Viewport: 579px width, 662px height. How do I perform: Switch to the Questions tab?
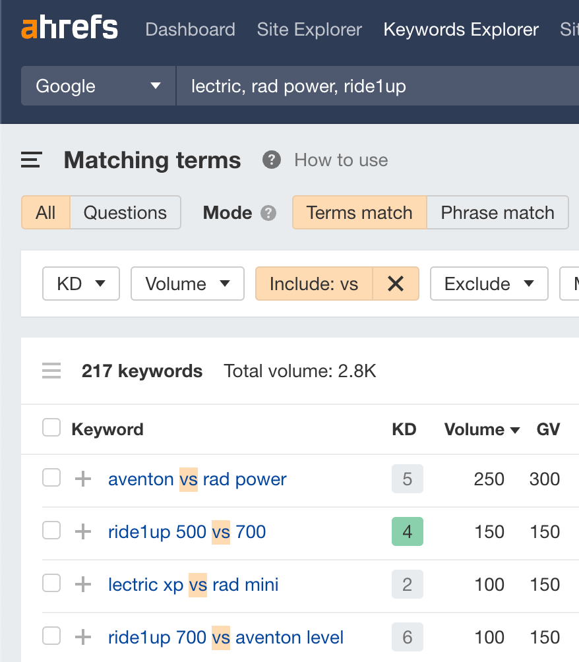pos(125,212)
